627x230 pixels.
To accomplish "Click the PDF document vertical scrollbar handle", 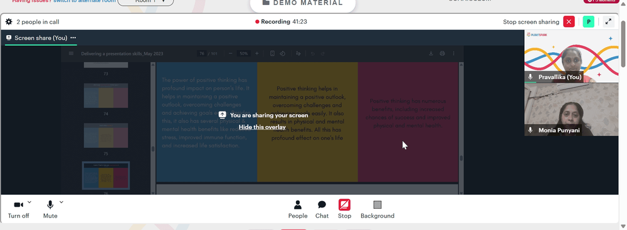I will pos(461,158).
